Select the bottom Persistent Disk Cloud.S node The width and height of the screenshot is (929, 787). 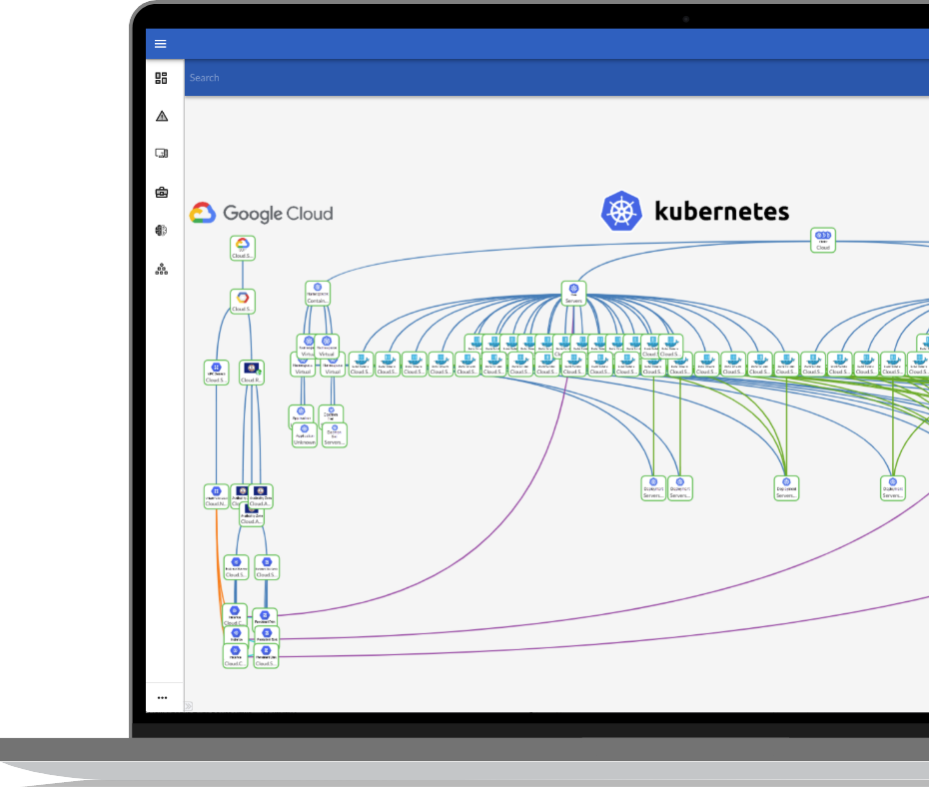[266, 656]
